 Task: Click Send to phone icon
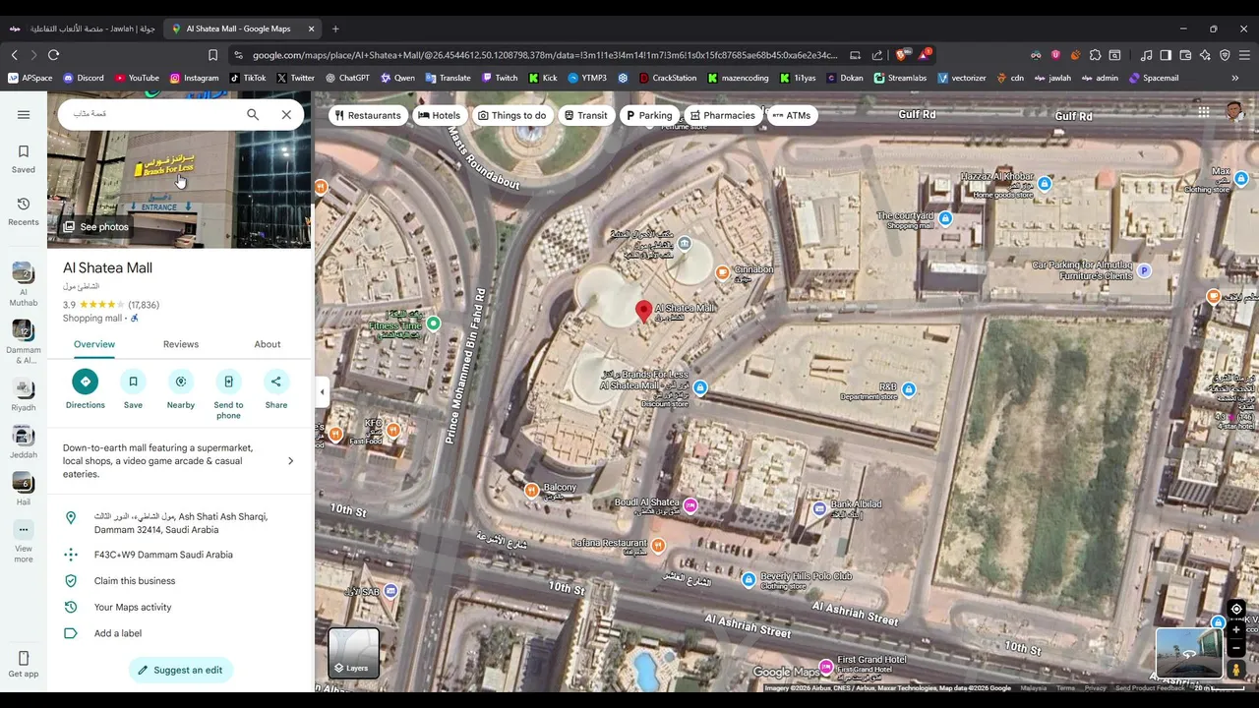pyautogui.click(x=228, y=382)
